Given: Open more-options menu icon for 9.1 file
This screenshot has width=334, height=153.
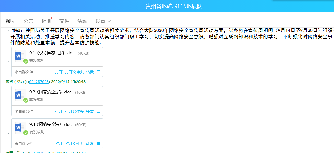Looking at the screenshot, I should click(x=99, y=72).
